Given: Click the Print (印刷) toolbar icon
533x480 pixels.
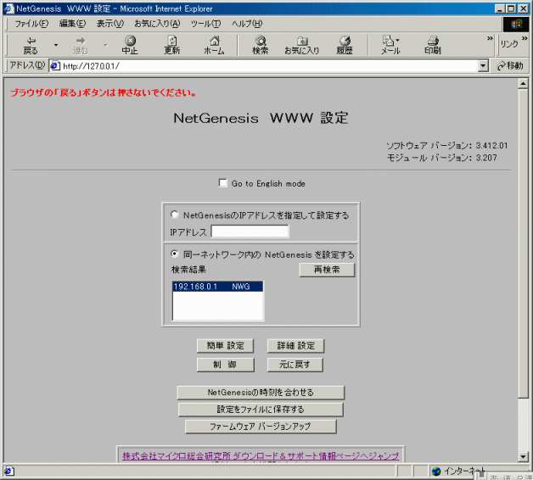Looking at the screenshot, I should [433, 46].
